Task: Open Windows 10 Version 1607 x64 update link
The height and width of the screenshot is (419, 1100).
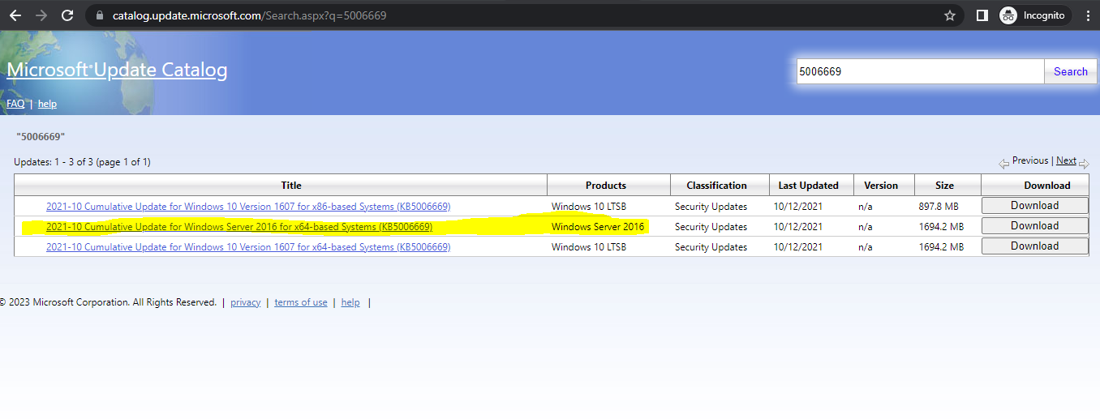Action: (x=248, y=247)
